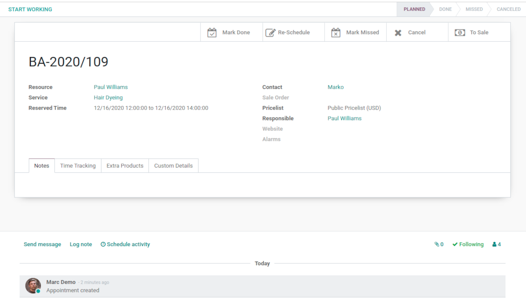Click the To Sale money icon
526x307 pixels.
click(459, 33)
